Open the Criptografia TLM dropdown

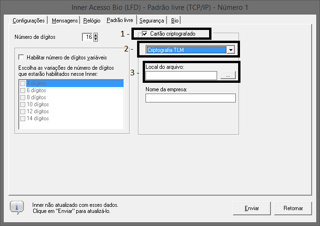[230, 50]
